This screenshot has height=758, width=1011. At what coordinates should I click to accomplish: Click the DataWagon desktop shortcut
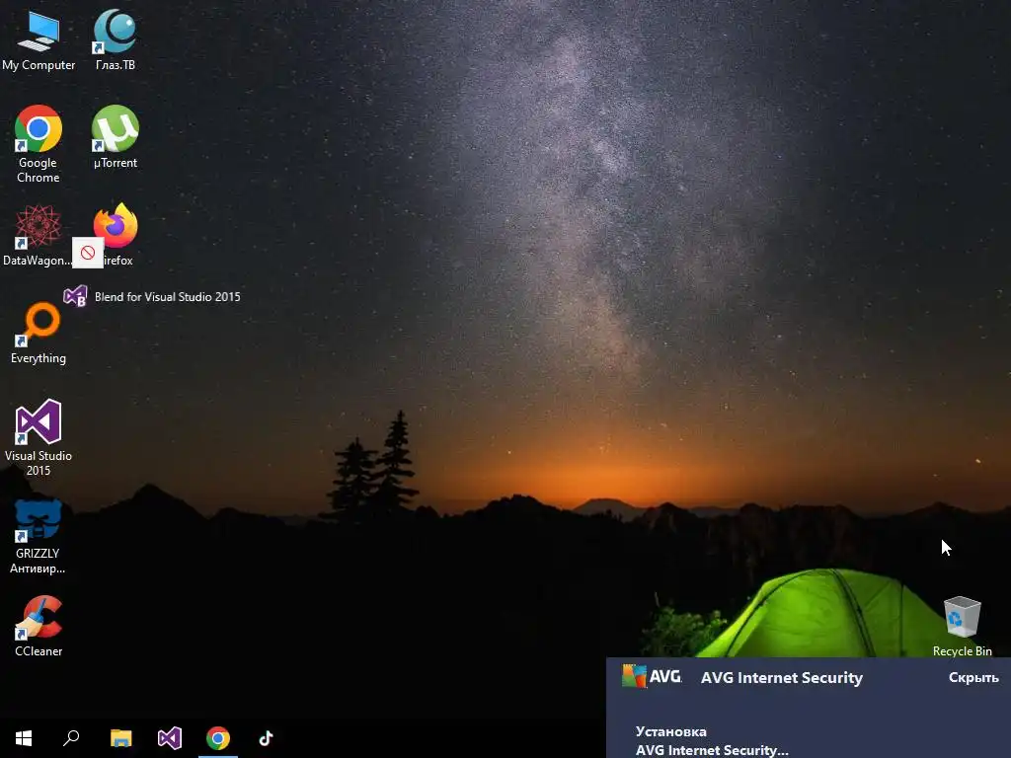(x=37, y=235)
